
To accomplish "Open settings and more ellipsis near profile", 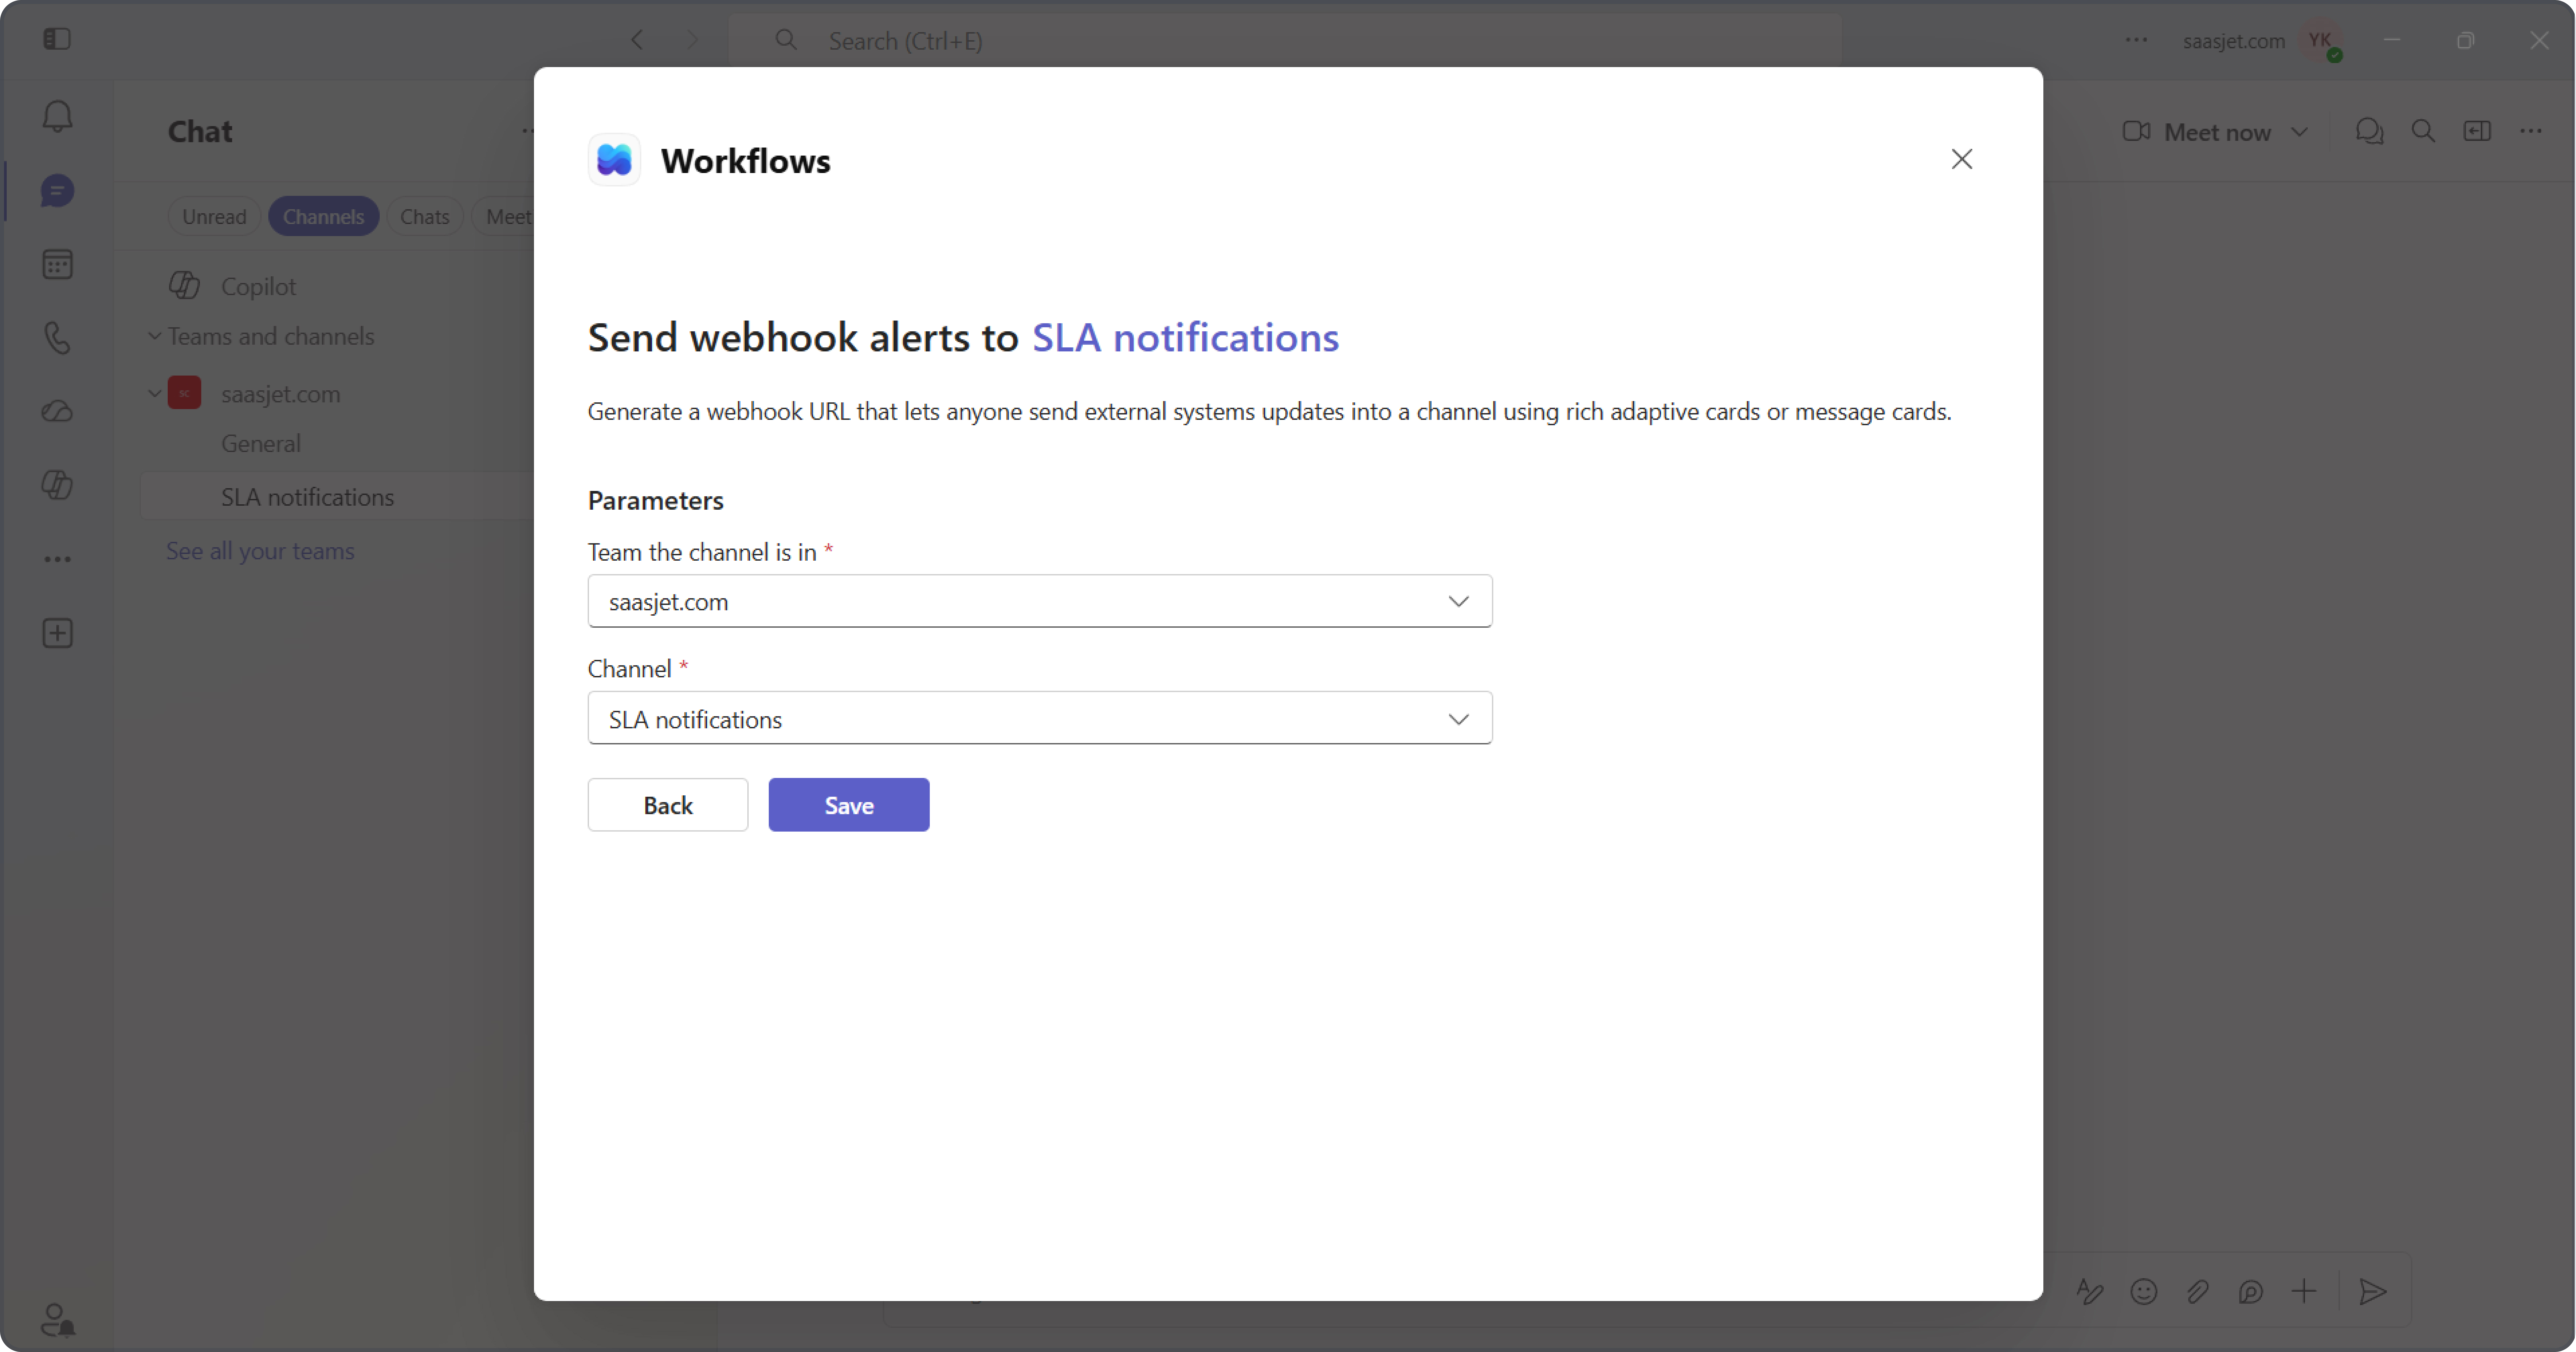I will [x=2136, y=40].
